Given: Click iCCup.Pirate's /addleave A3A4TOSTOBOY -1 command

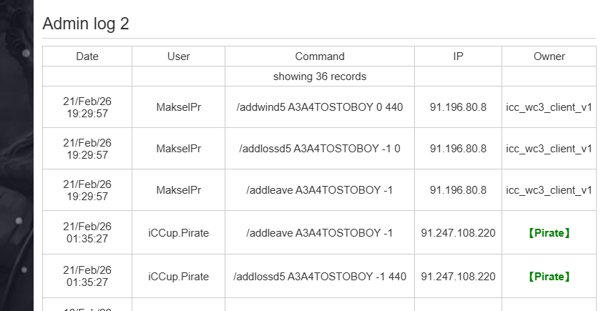Looking at the screenshot, I should 320,233.
